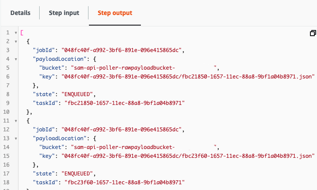
Task: Collapse the root array on line 1
Action: pos(16,33)
